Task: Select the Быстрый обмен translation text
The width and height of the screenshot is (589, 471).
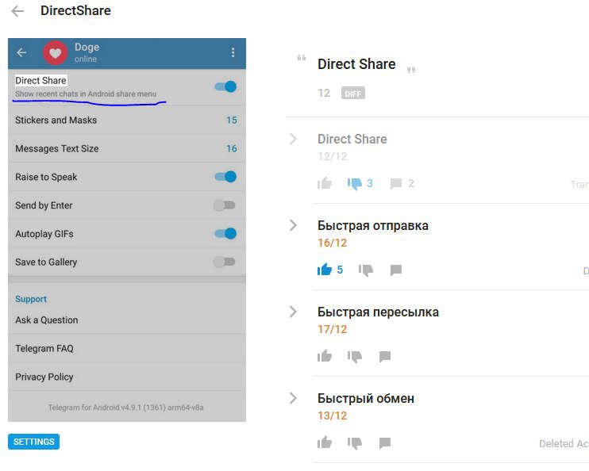Action: click(x=365, y=398)
